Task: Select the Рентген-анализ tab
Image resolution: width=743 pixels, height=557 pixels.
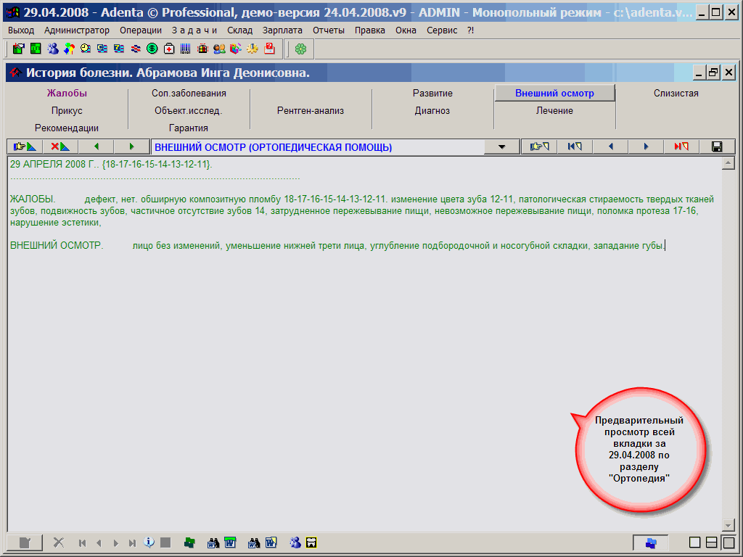Action: coord(311,111)
